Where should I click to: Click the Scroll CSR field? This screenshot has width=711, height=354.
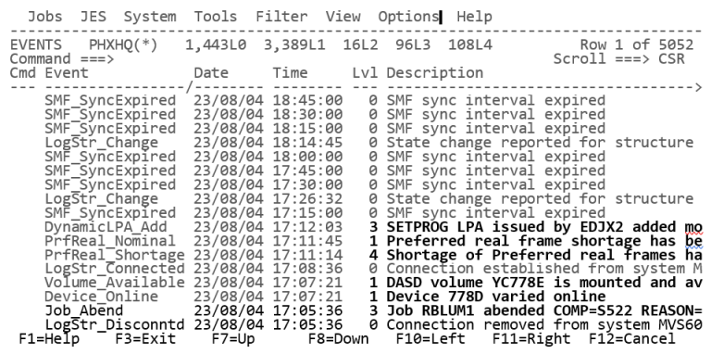pyautogui.click(x=671, y=59)
